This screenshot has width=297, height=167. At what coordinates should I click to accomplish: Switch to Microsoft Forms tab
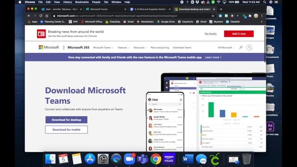click(106, 9)
